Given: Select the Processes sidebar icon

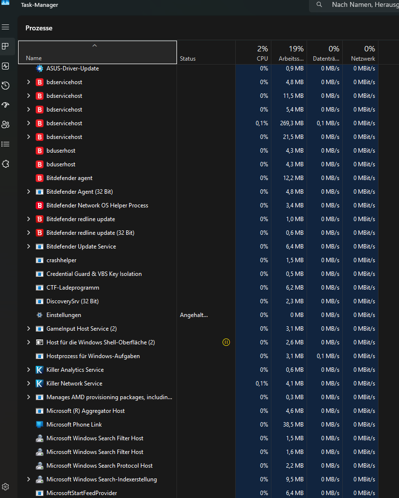Looking at the screenshot, I should (x=5, y=46).
